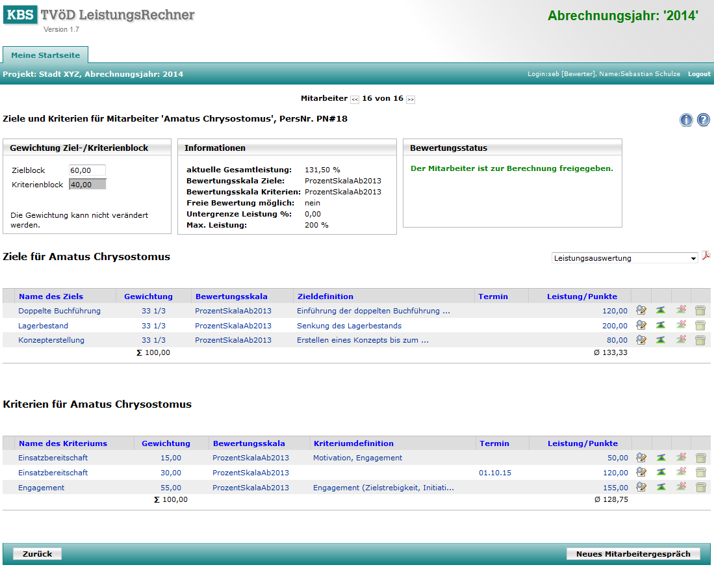Click the seesaw rating icon for Konzepterstellung

pyautogui.click(x=661, y=339)
